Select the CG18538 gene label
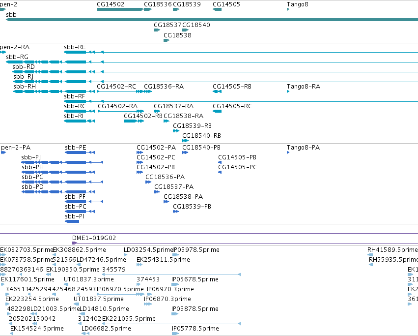418x336 pixels. [177, 35]
